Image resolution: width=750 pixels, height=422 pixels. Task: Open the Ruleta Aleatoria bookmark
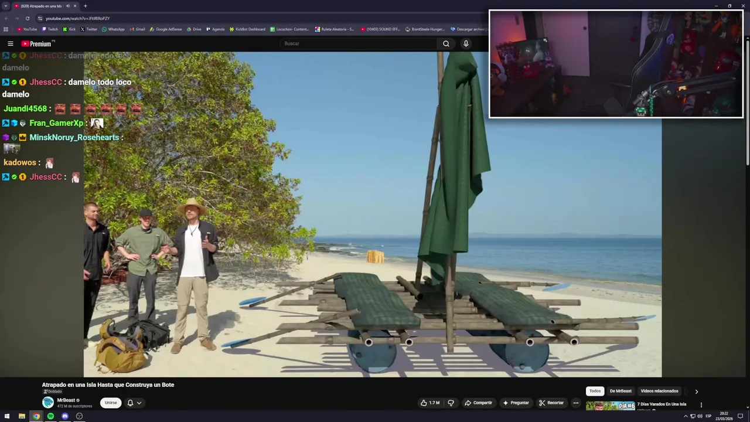click(x=335, y=29)
